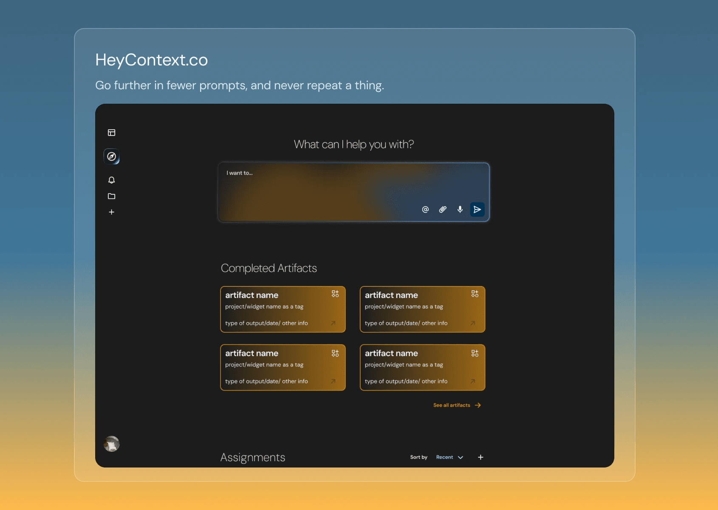Viewport: 718px width, 510px height.
Task: Add widget icon on bottom-right artifact card
Action: click(x=475, y=353)
